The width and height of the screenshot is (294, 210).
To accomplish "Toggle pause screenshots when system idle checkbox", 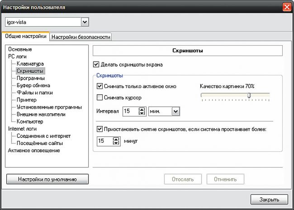I will pos(100,129).
